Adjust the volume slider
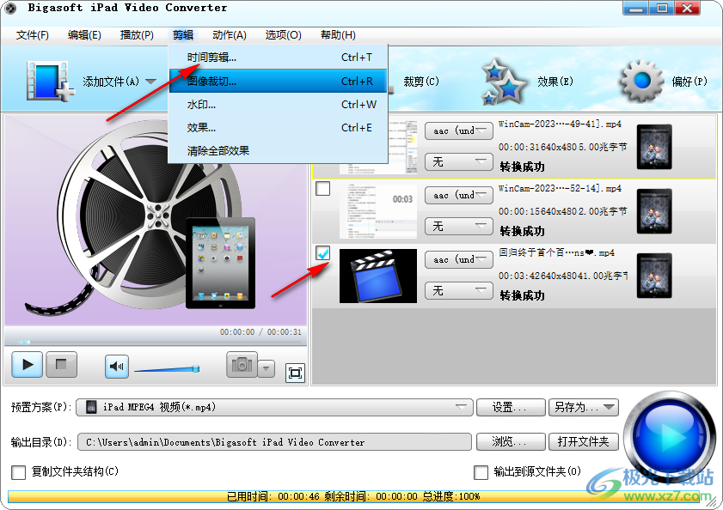 coord(167,369)
